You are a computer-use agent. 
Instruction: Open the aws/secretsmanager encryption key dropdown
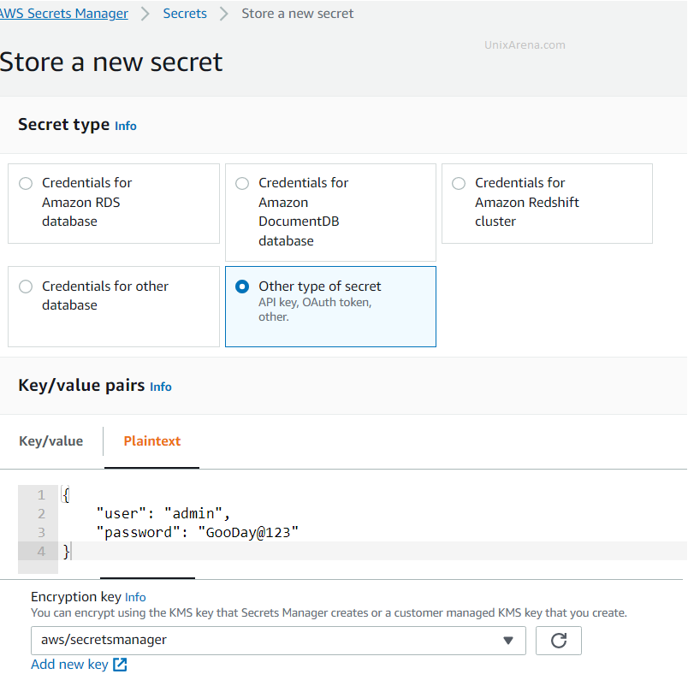click(278, 641)
